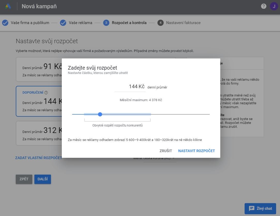Select step 3 circle Rozpočet a kontrola
The height and width of the screenshot is (216, 280).
point(106,23)
